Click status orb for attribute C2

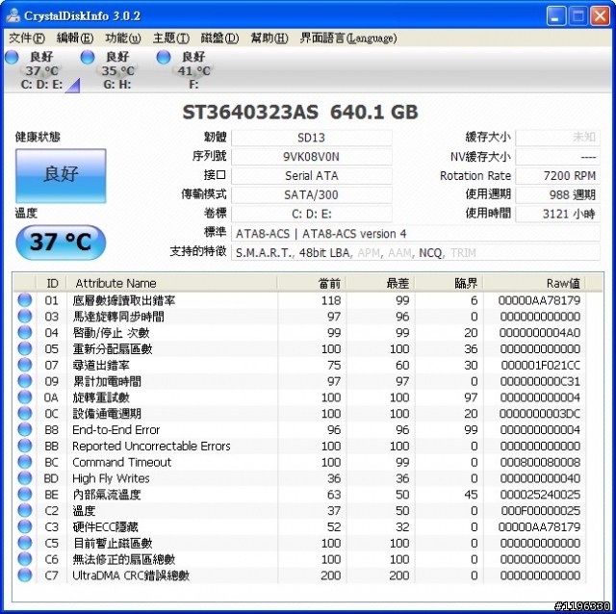point(25,511)
